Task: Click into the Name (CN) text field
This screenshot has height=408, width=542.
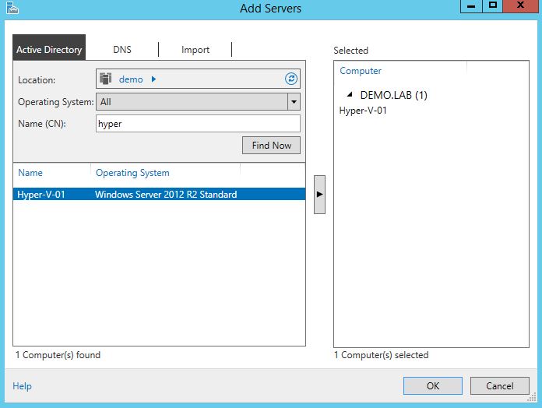Action: tap(198, 123)
